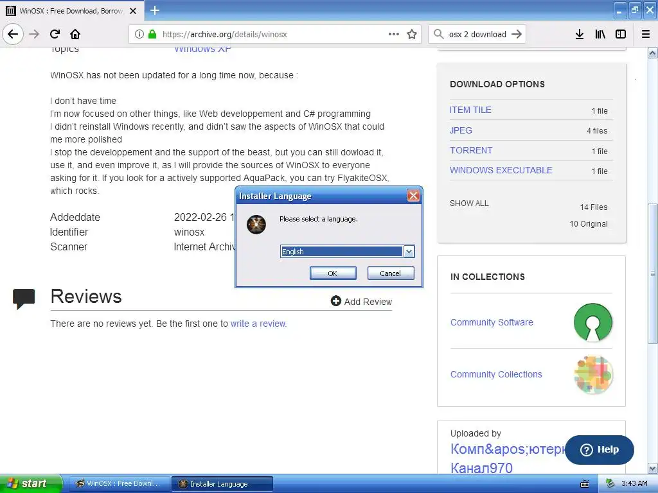
Task: Open the ITEM TILE download option
Action: pos(470,110)
